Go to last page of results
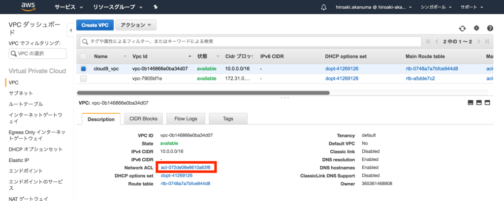504x201 pixels. coord(487,41)
